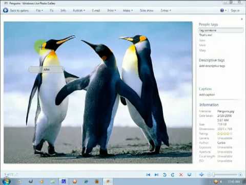
Task: Click the That's me! link
Action: tap(206, 35)
